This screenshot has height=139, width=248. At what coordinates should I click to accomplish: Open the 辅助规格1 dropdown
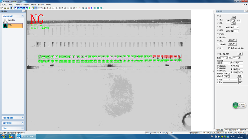pyautogui.click(x=238, y=27)
